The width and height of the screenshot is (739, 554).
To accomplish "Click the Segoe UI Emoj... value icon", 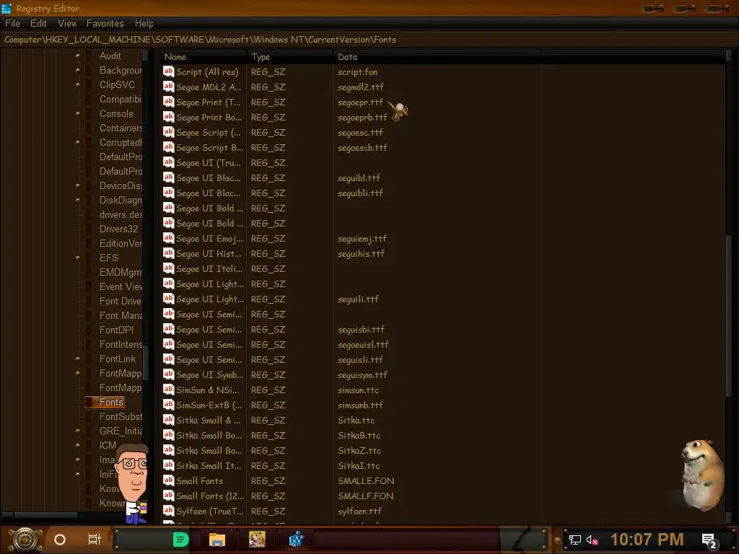I will (168, 238).
